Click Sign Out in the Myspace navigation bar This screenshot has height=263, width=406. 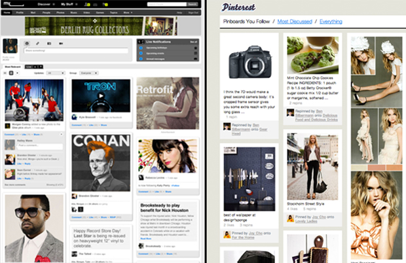point(193,12)
